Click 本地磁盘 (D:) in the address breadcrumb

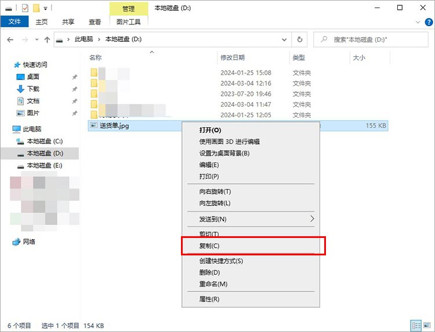[124, 39]
